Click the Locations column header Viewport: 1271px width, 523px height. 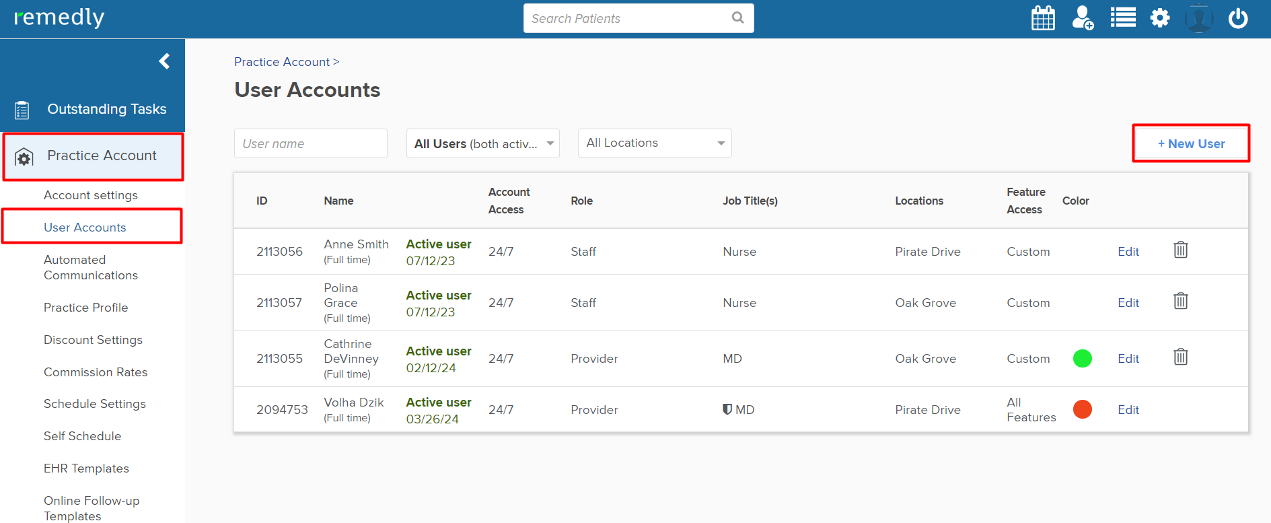point(919,201)
